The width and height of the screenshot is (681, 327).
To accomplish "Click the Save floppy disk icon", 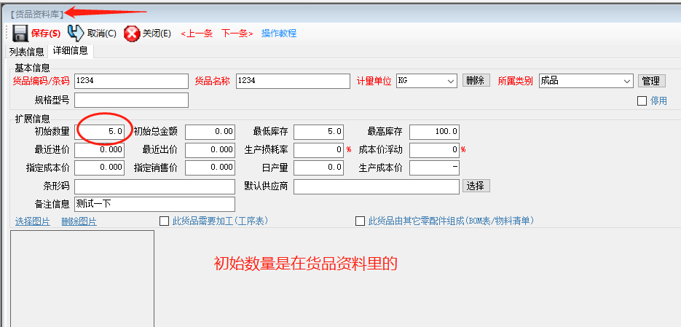I will [20, 33].
